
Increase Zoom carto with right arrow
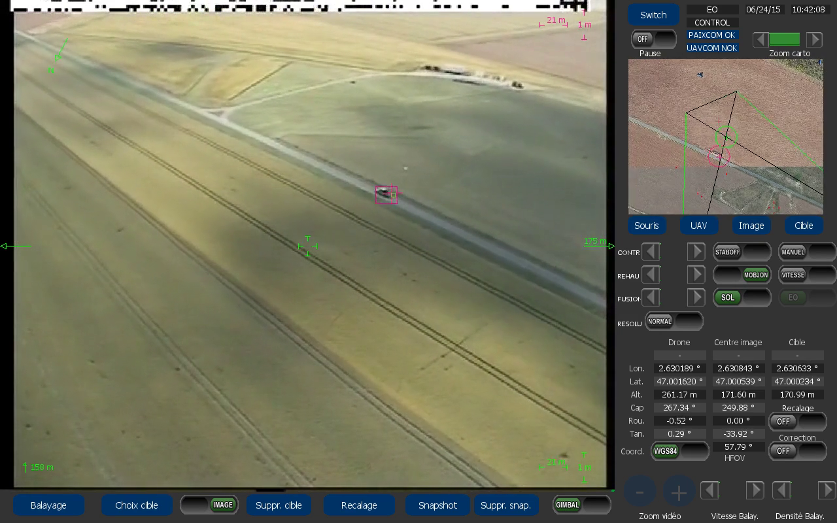click(814, 39)
